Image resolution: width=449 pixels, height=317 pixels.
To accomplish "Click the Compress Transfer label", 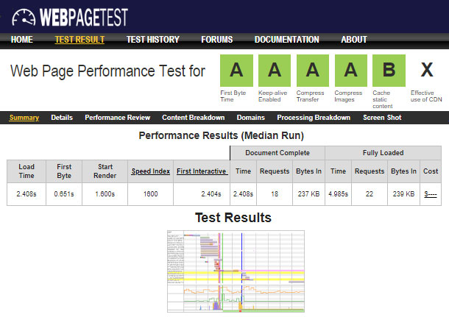I will [310, 96].
